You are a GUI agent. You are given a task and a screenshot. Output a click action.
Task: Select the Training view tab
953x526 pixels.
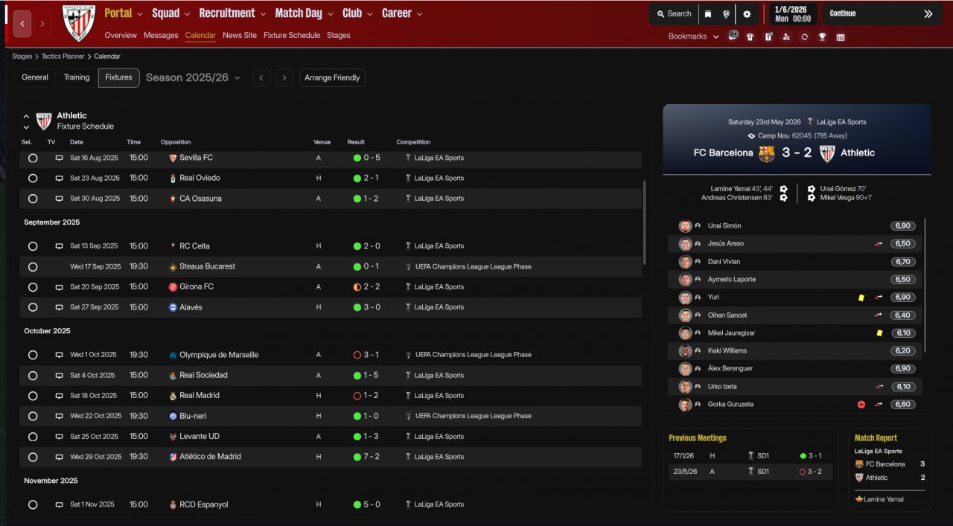77,77
